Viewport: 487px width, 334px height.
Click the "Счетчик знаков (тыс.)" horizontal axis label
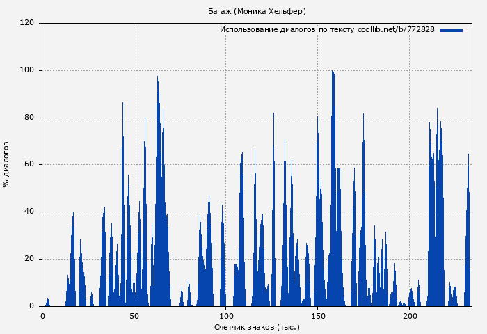click(x=257, y=326)
